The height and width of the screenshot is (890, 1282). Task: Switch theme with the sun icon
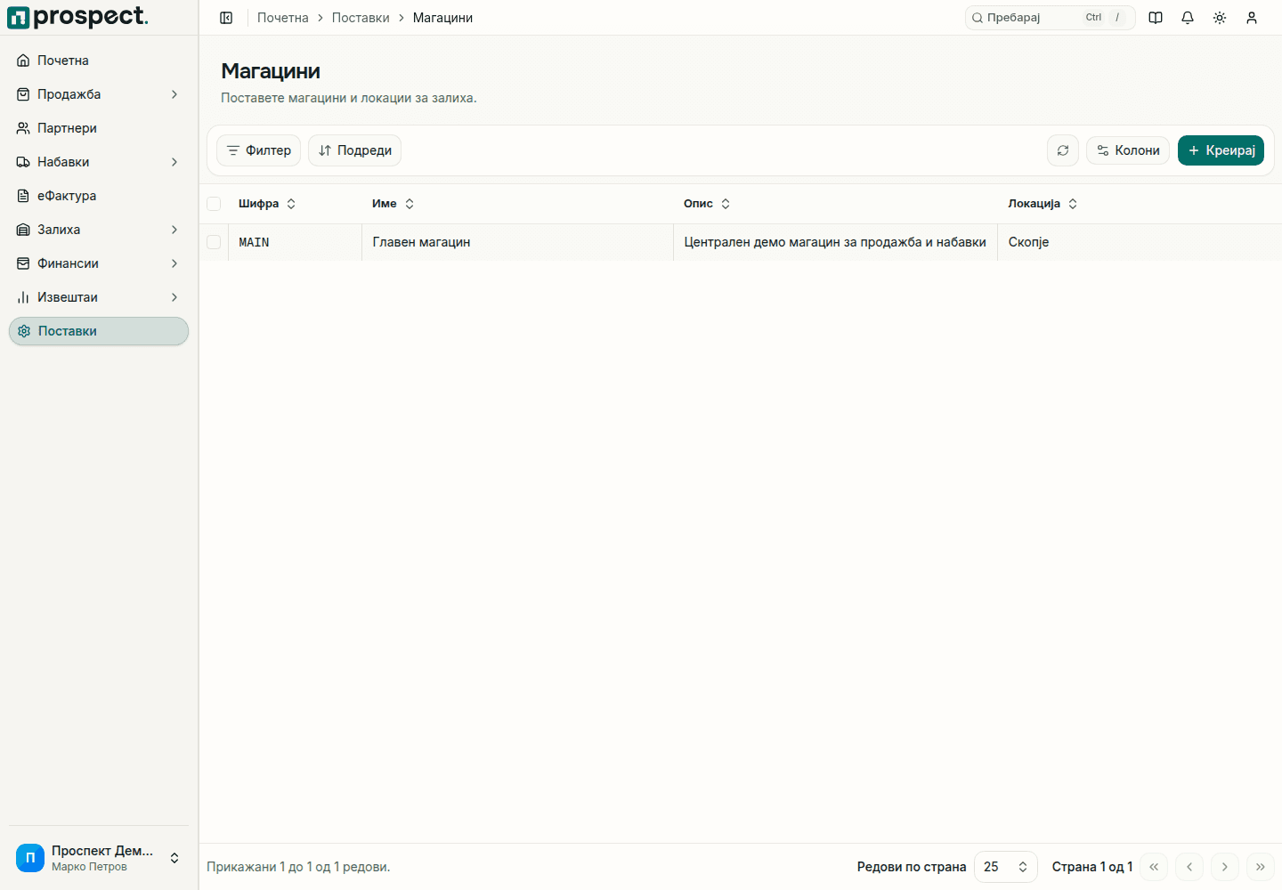pyautogui.click(x=1220, y=18)
